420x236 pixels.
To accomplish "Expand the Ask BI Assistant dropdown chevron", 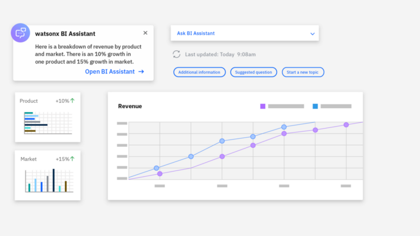I will 312,34.
